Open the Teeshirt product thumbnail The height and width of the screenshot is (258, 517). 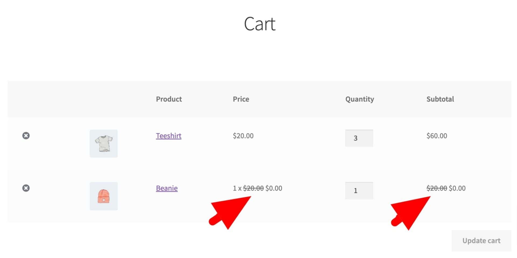click(x=104, y=144)
